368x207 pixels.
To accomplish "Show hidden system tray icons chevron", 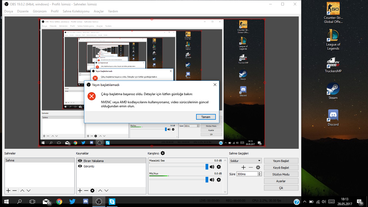I will [305, 202].
